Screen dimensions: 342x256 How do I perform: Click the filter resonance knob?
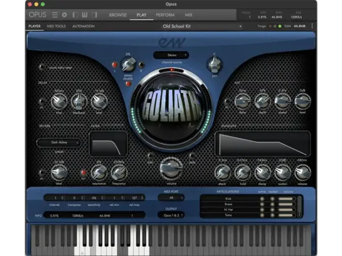(x=99, y=172)
